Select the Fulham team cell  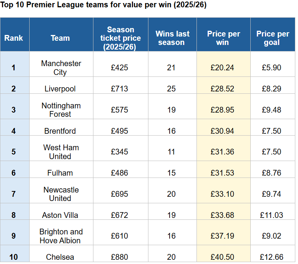(60, 173)
